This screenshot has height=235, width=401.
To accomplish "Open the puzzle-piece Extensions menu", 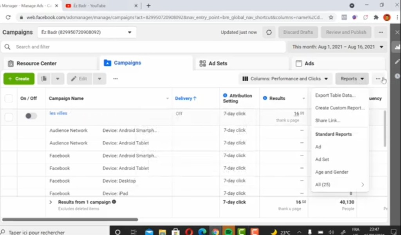I will 376,17.
